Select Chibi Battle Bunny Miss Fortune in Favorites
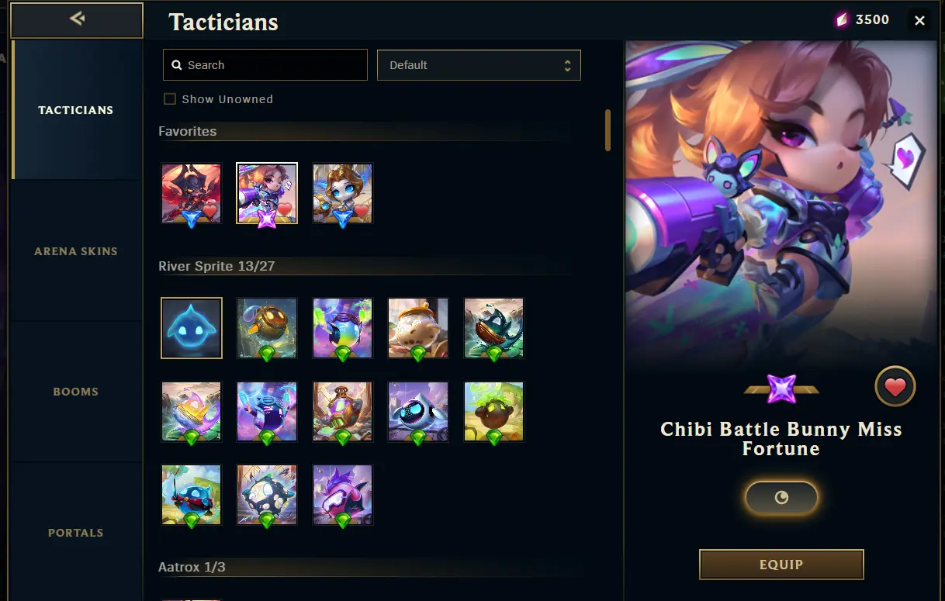945x601 pixels. (267, 193)
